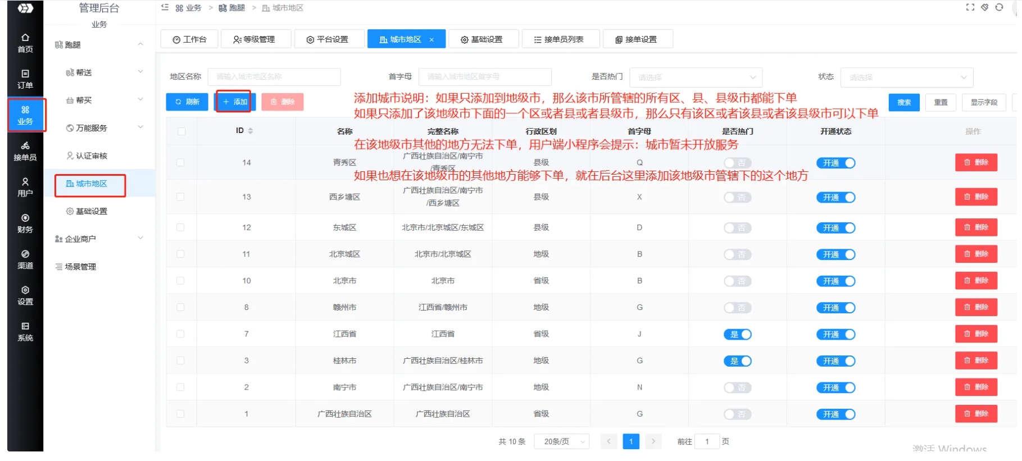Screen dimensions: 1022x461
Task: Open the 订单 orders sidebar icon
Action: coord(25,79)
